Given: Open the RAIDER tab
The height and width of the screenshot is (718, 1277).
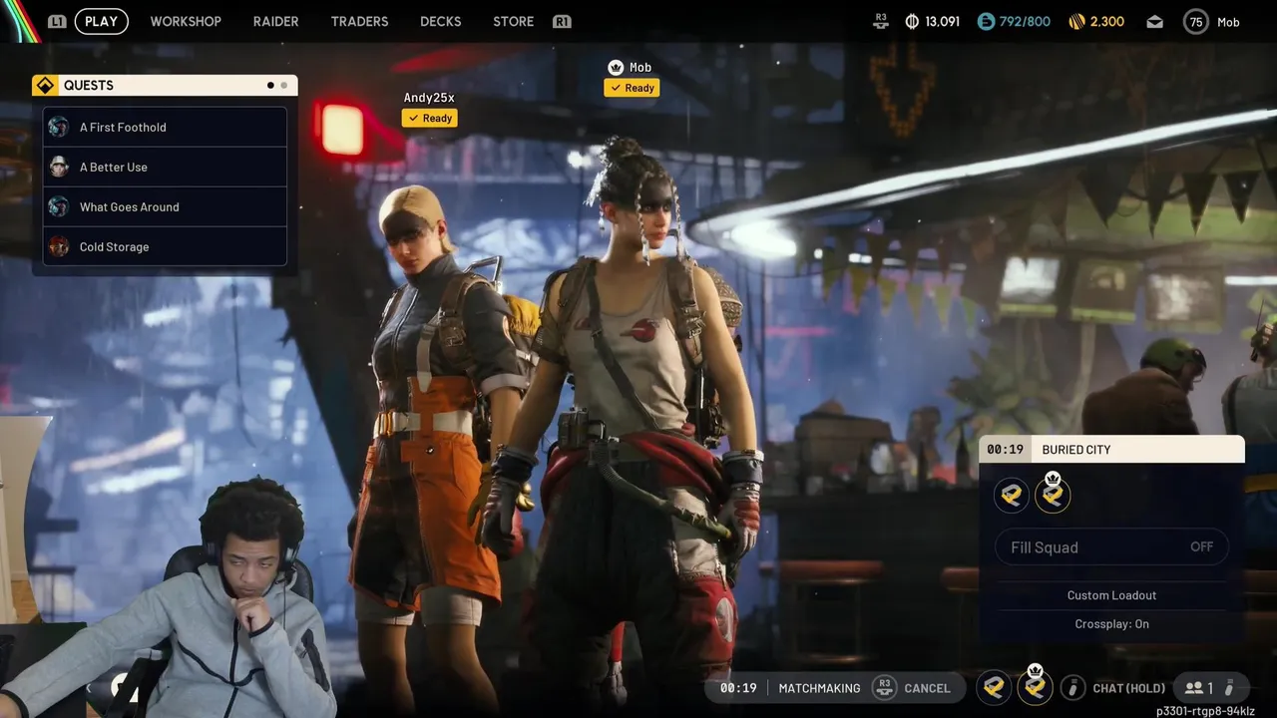Looking at the screenshot, I should [x=275, y=21].
